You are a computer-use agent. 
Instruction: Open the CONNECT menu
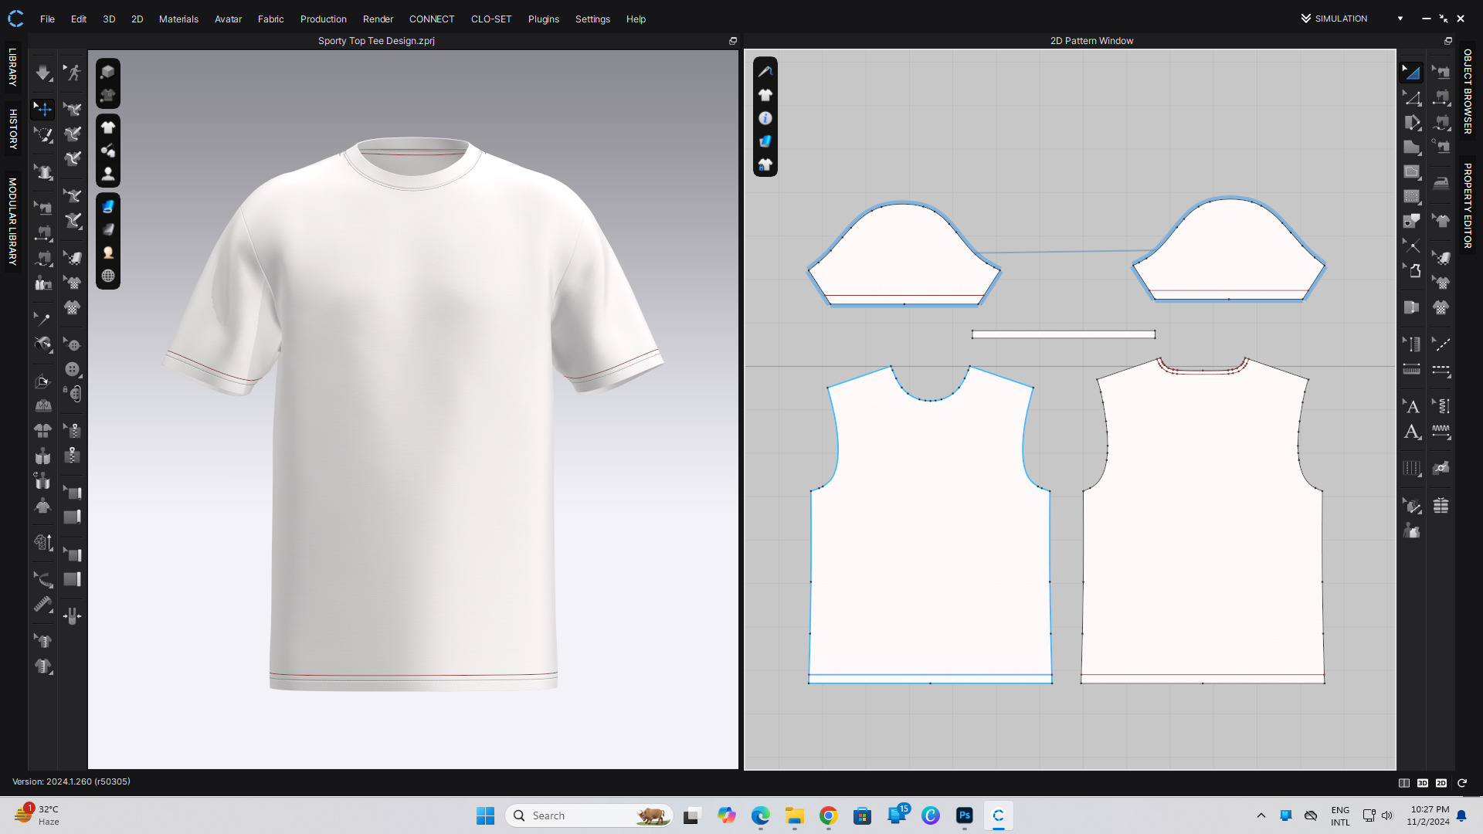[x=431, y=19]
